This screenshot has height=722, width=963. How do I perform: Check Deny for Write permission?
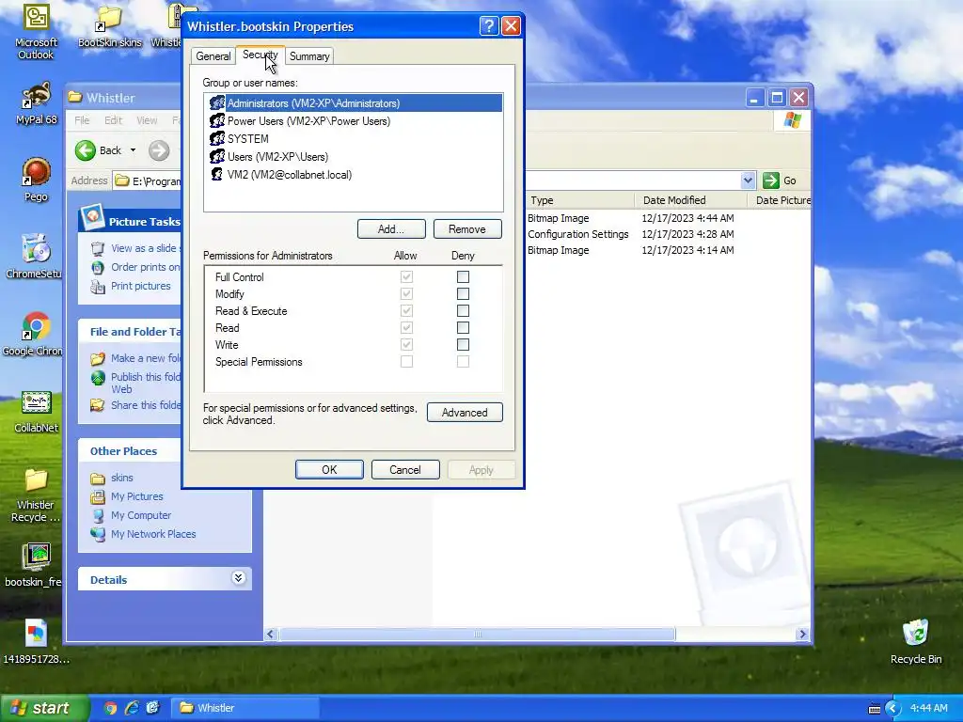click(463, 344)
